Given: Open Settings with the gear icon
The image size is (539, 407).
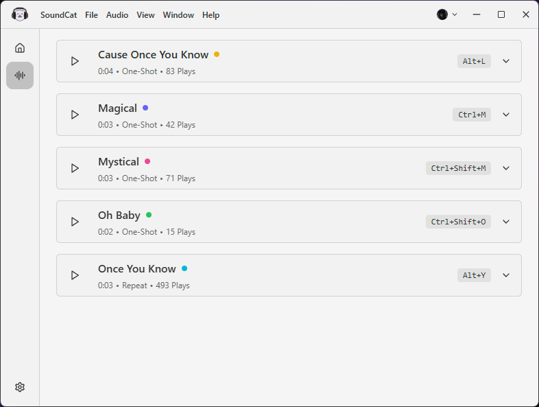Looking at the screenshot, I should (x=20, y=387).
